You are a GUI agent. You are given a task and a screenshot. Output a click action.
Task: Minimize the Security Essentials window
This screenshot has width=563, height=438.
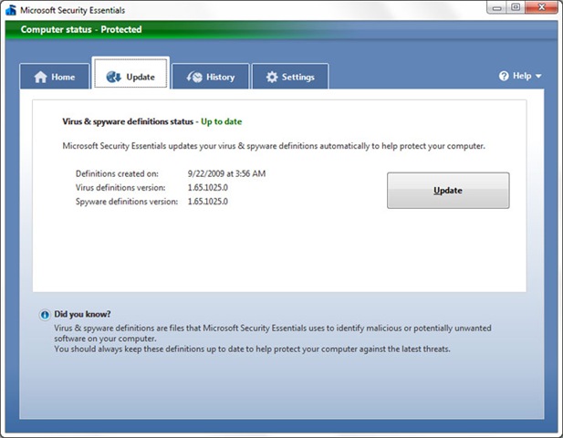496,7
